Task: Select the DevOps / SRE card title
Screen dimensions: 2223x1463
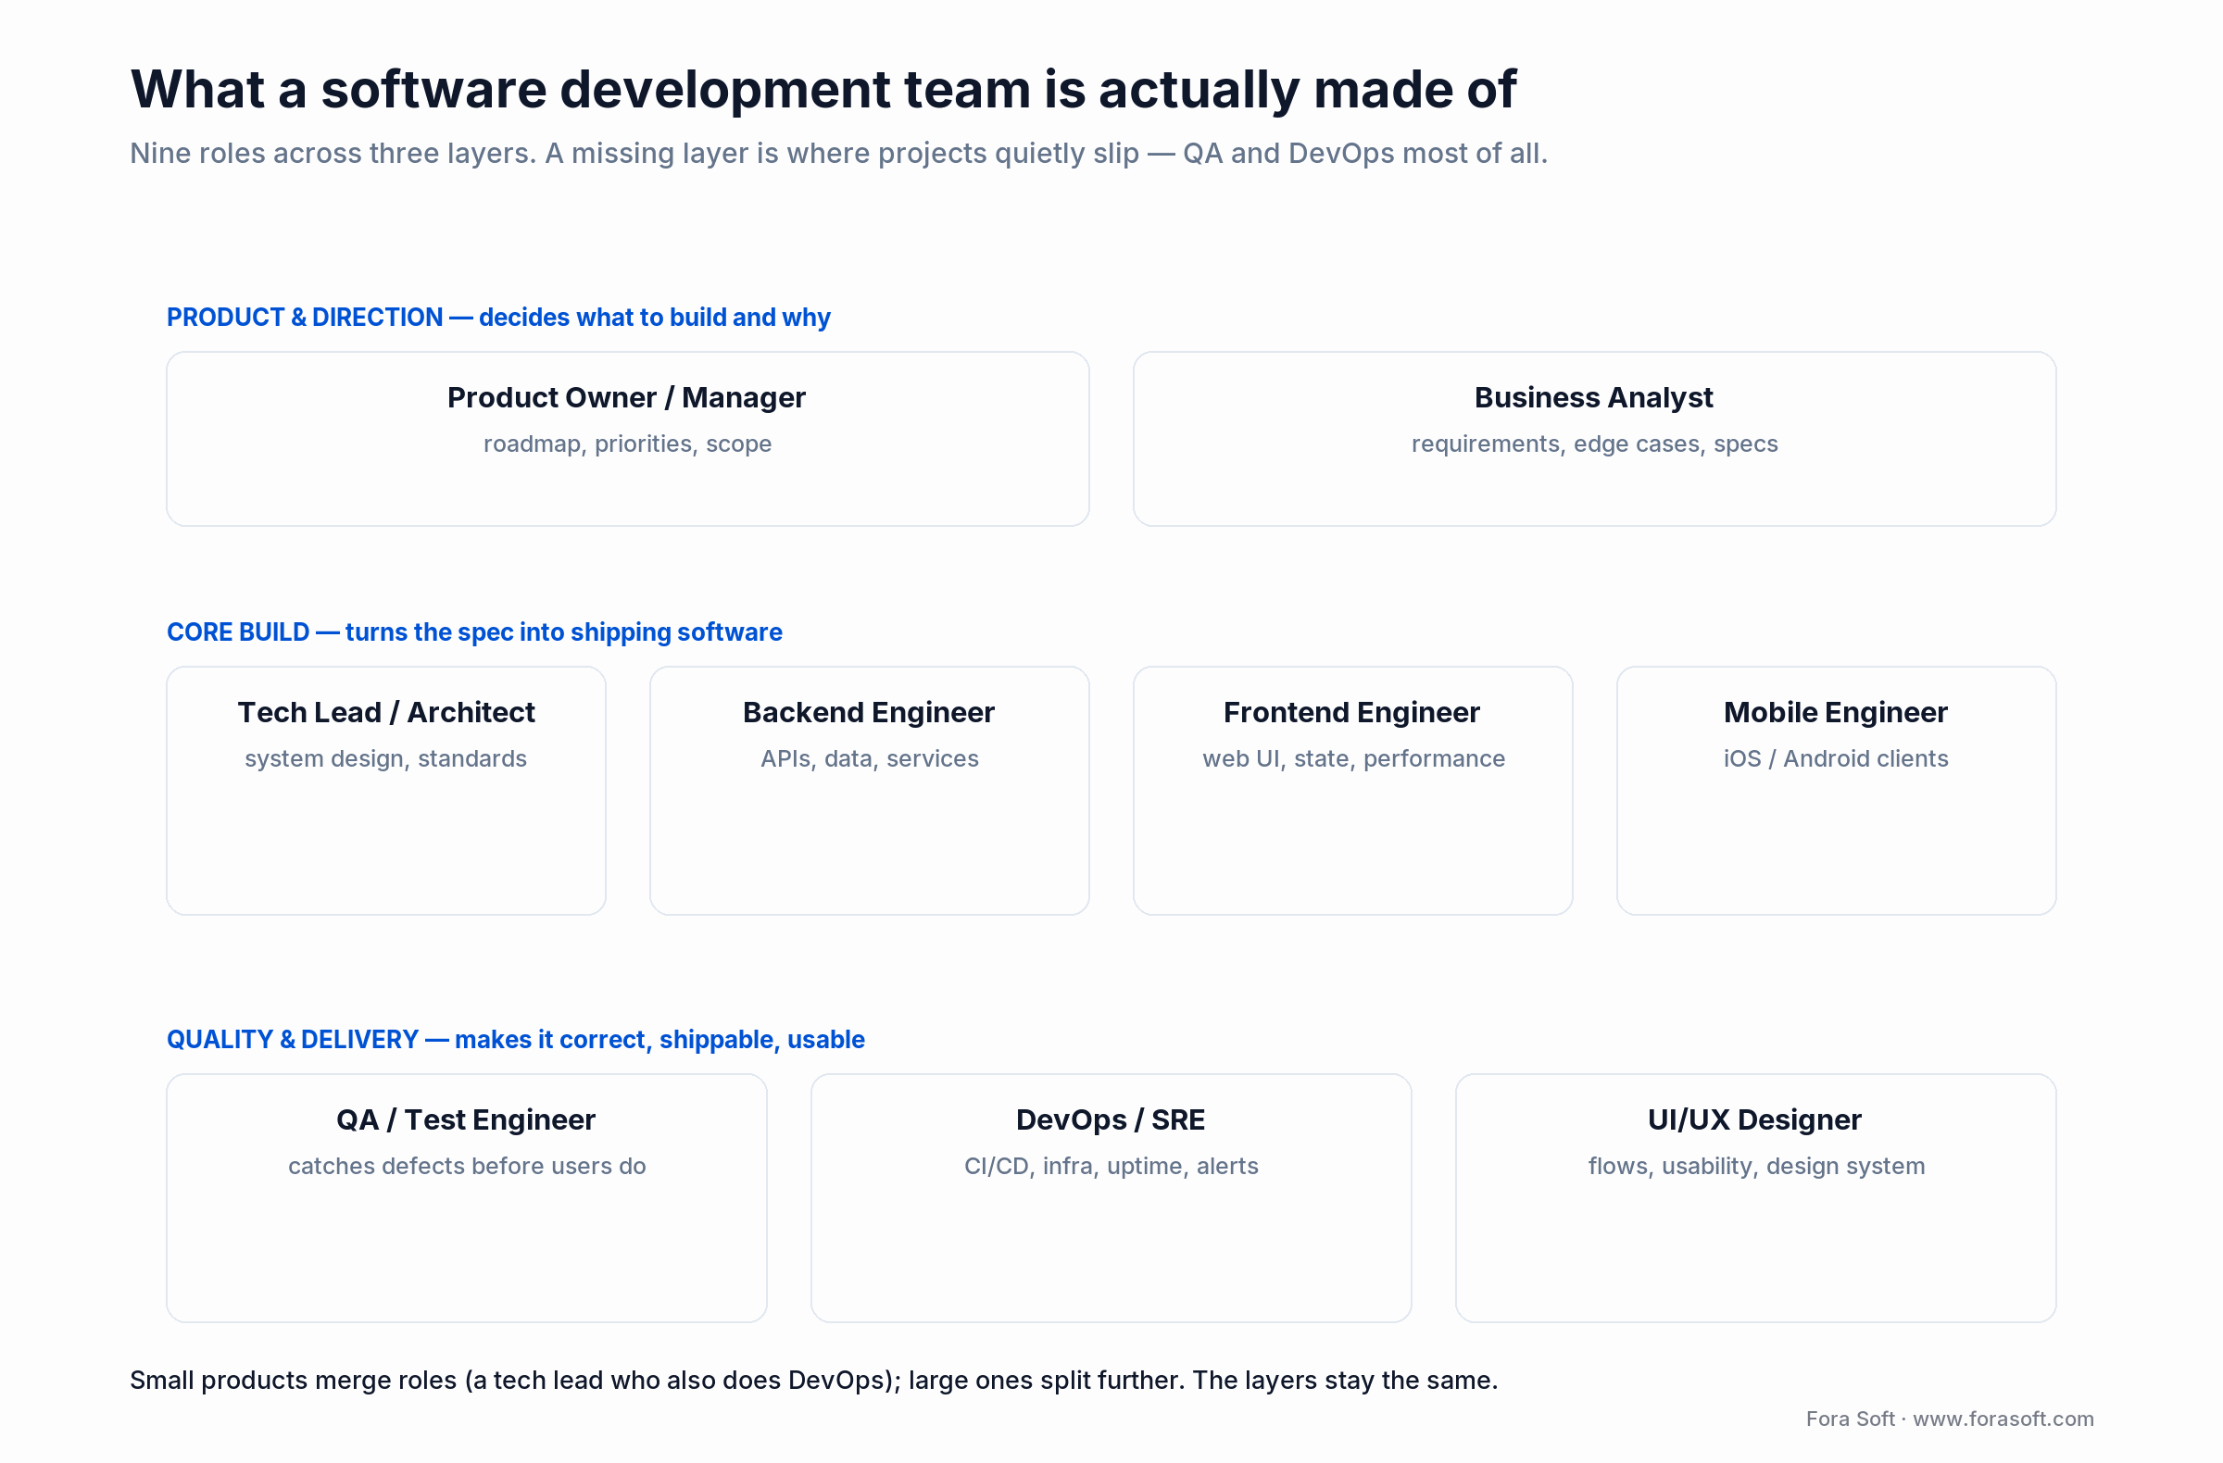Action: click(x=1111, y=1119)
